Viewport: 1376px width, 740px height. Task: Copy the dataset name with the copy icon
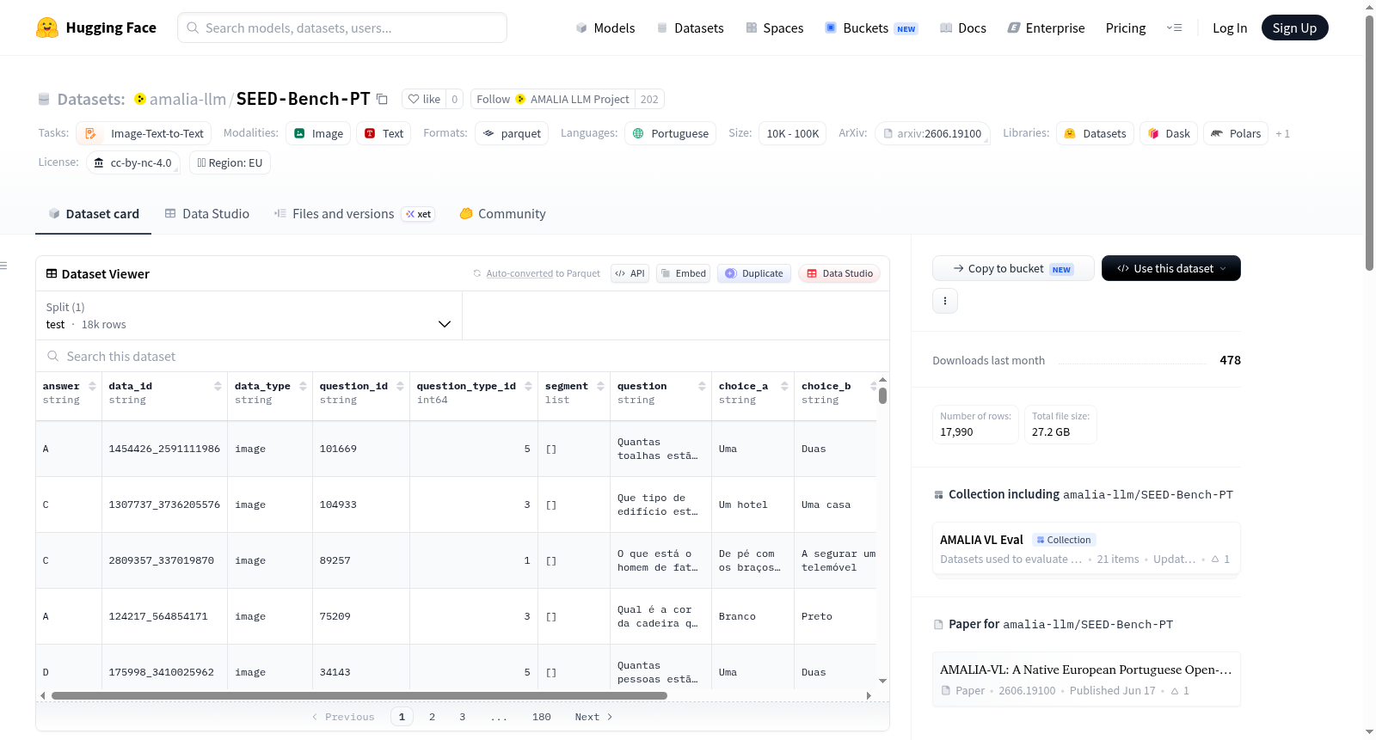pyautogui.click(x=382, y=99)
